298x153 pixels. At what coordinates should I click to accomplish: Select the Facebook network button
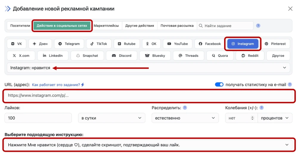[210, 44]
